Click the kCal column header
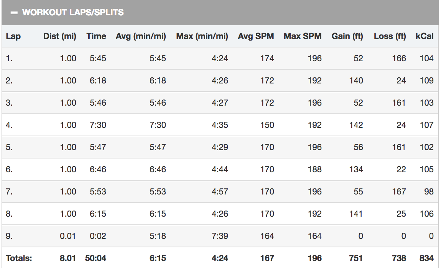Screen dimensions: 441x268 click(425, 36)
